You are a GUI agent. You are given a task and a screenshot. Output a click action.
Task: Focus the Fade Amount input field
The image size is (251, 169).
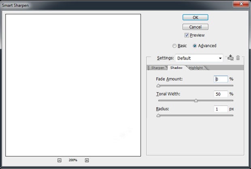[x=221, y=79]
